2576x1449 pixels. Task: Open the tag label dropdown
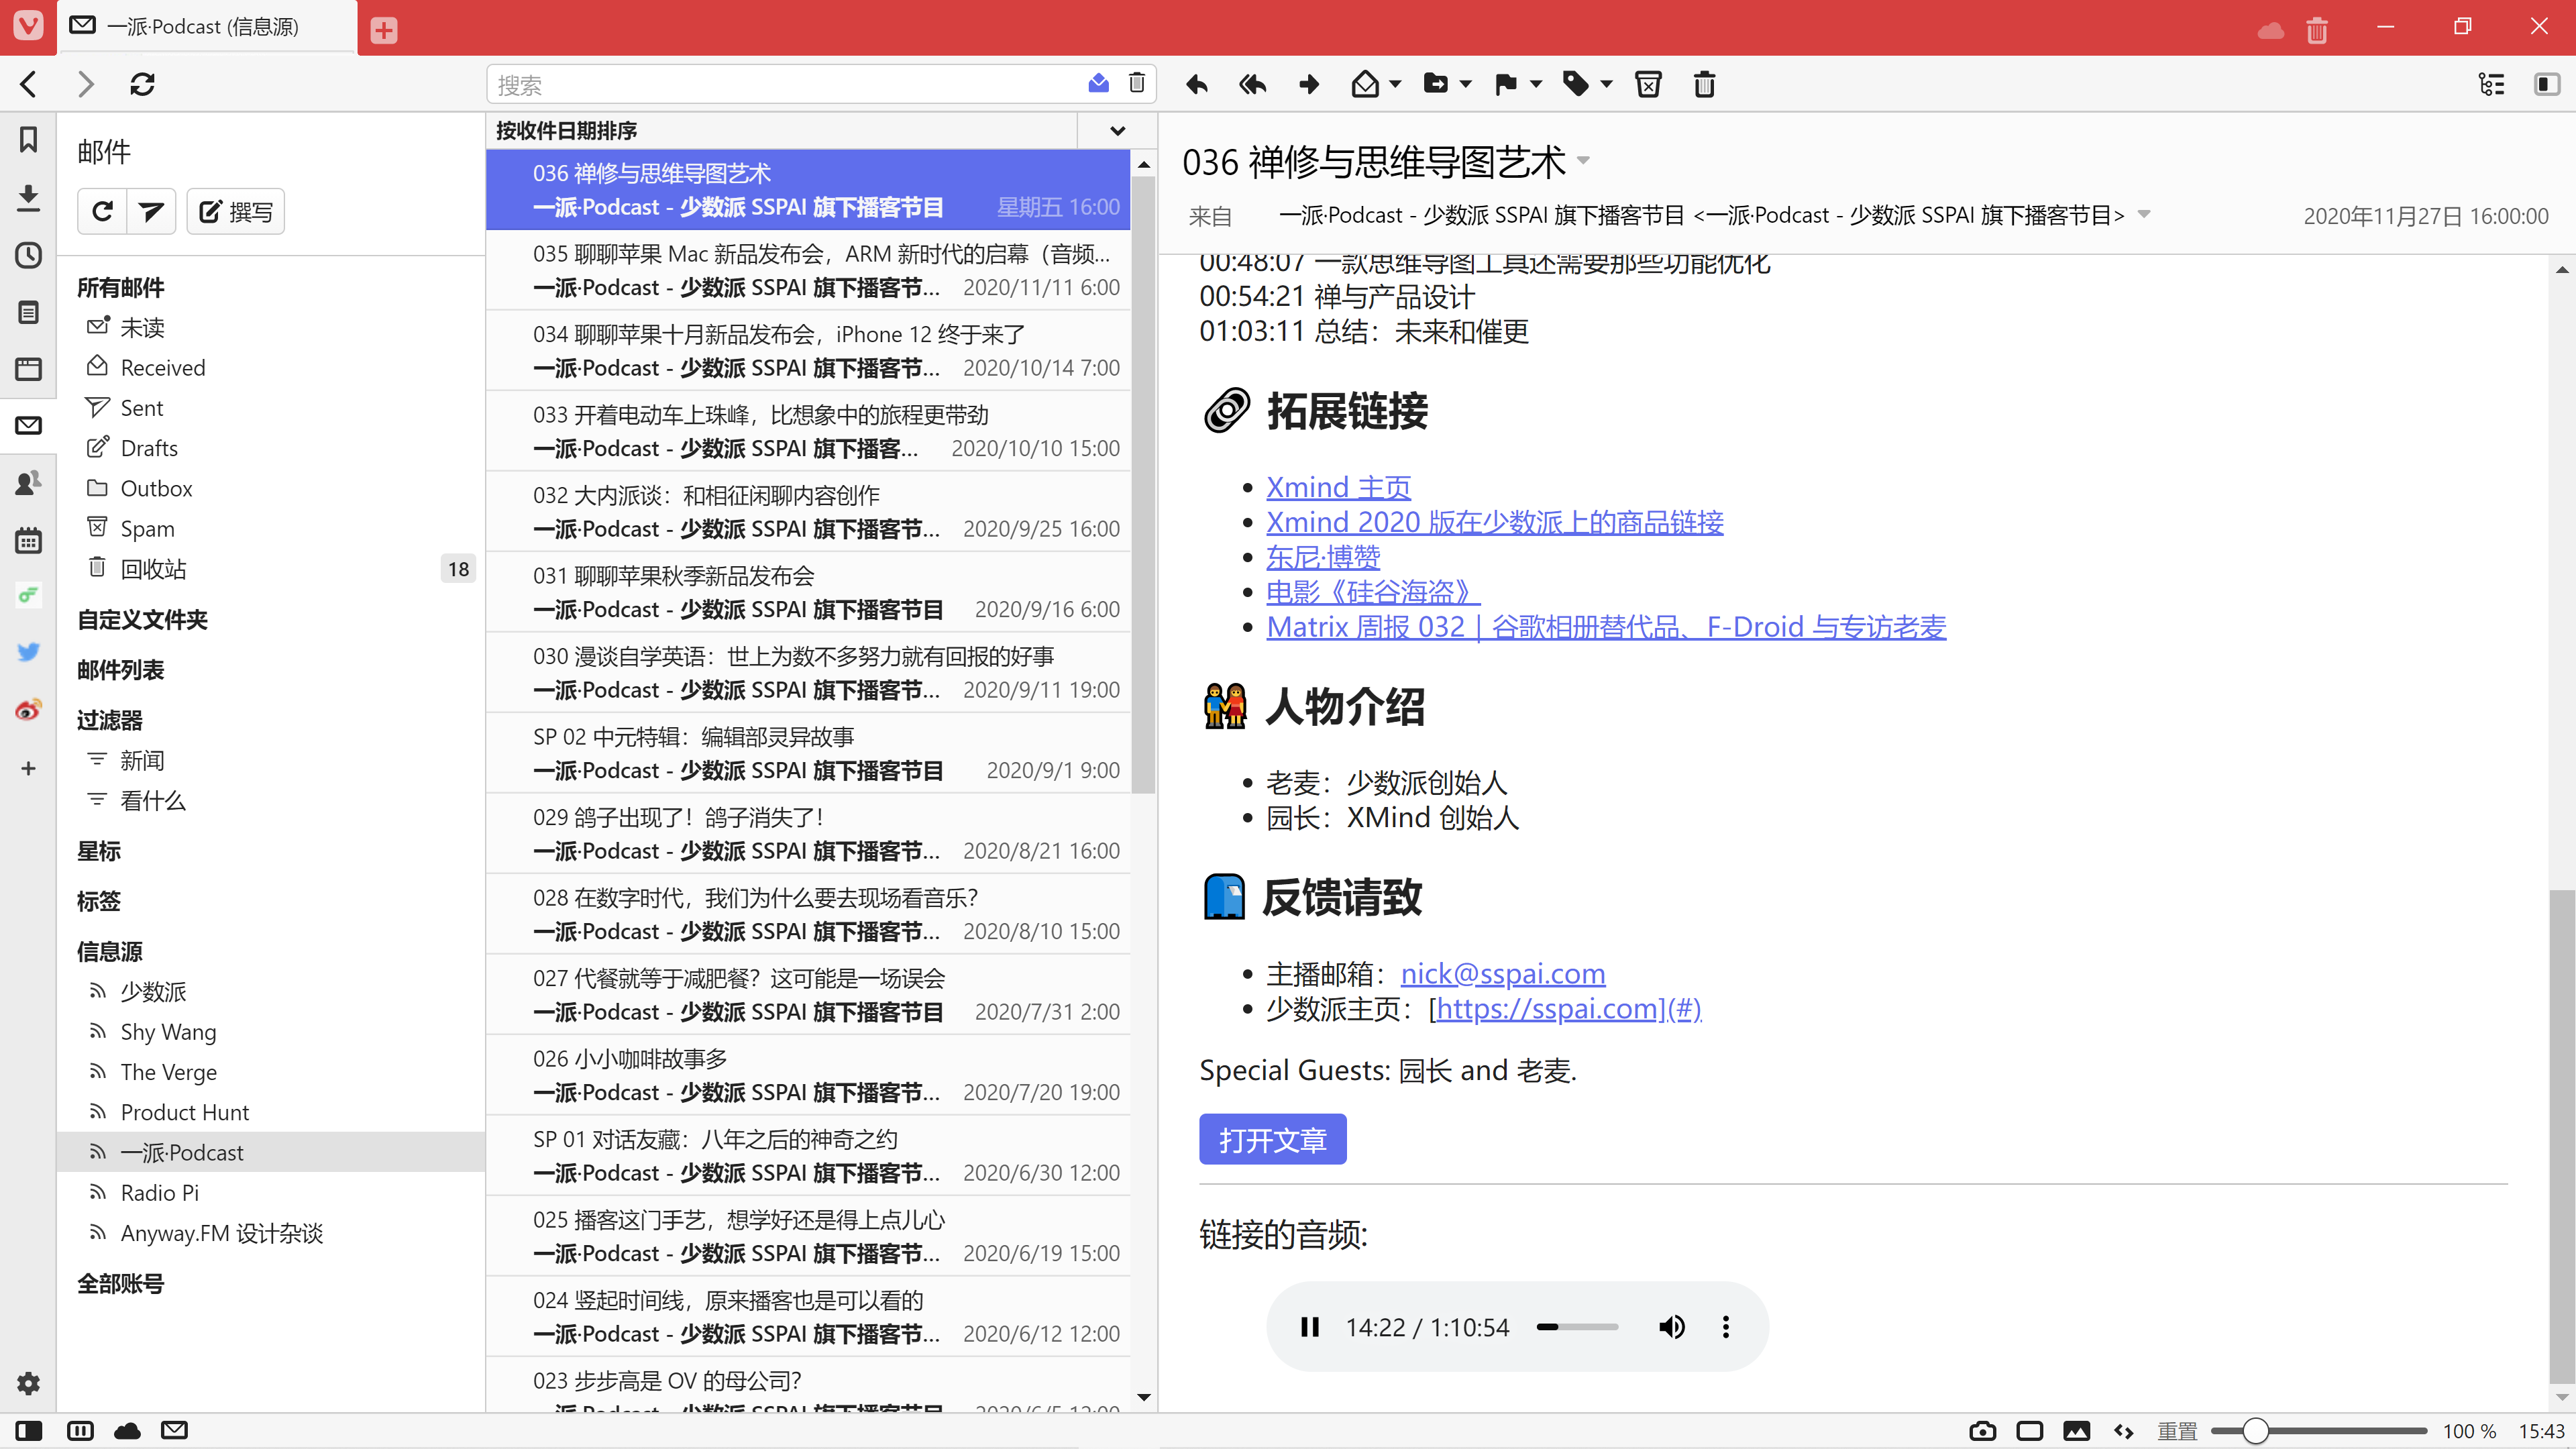1606,84
